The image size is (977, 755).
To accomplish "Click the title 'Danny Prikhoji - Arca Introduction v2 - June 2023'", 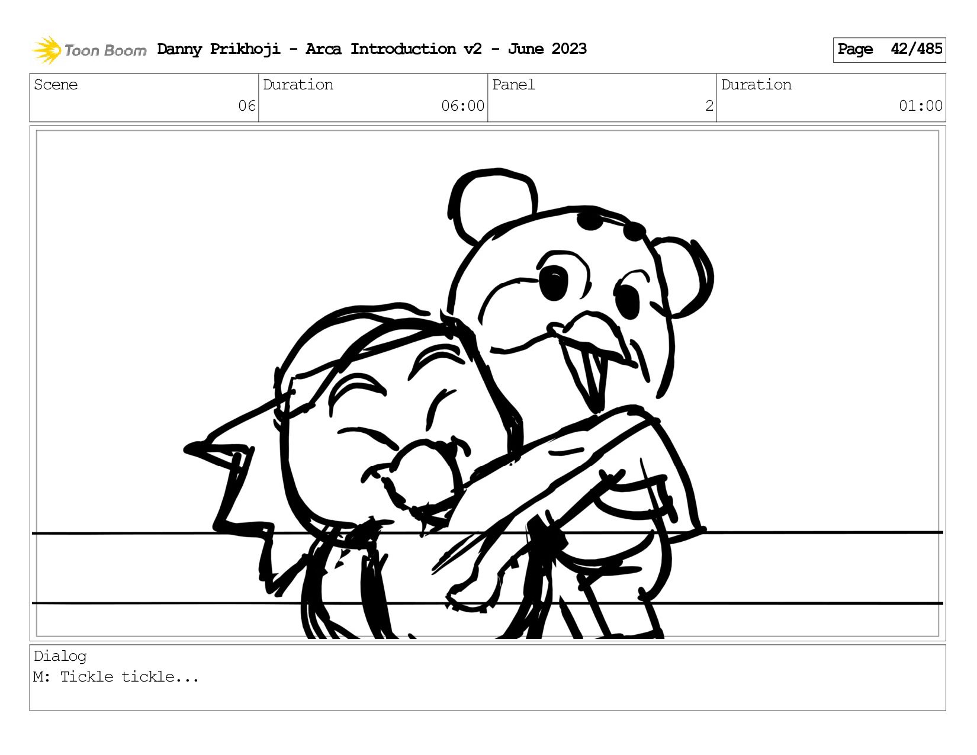I will pyautogui.click(x=372, y=49).
